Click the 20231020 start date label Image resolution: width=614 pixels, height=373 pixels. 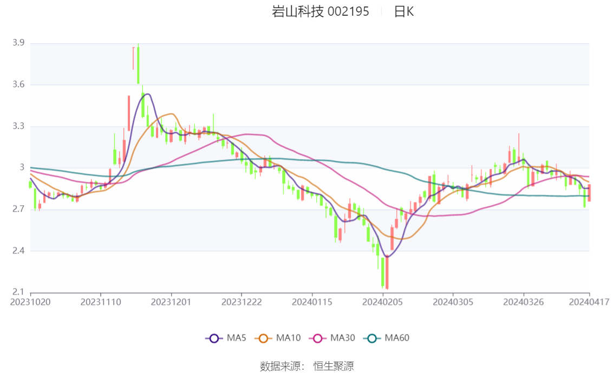[x=31, y=302]
